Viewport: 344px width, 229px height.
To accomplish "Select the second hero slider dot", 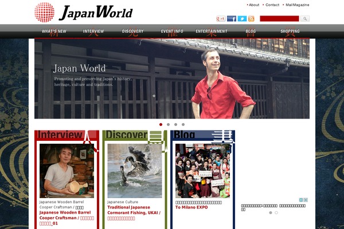I will click(x=168, y=124).
